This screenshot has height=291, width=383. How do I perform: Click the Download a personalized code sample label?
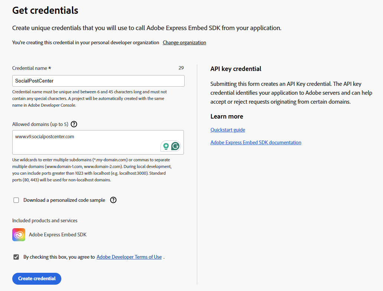point(64,200)
